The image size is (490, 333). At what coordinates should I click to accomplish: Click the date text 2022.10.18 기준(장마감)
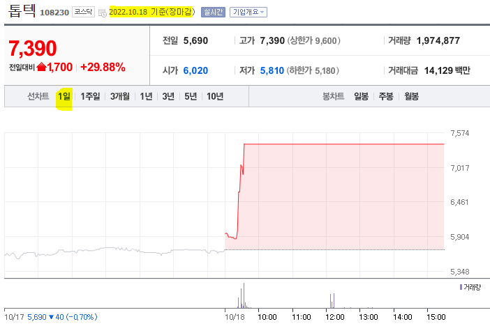(x=152, y=12)
